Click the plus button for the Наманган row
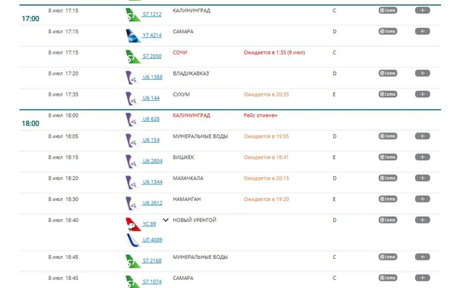 [x=422, y=199]
